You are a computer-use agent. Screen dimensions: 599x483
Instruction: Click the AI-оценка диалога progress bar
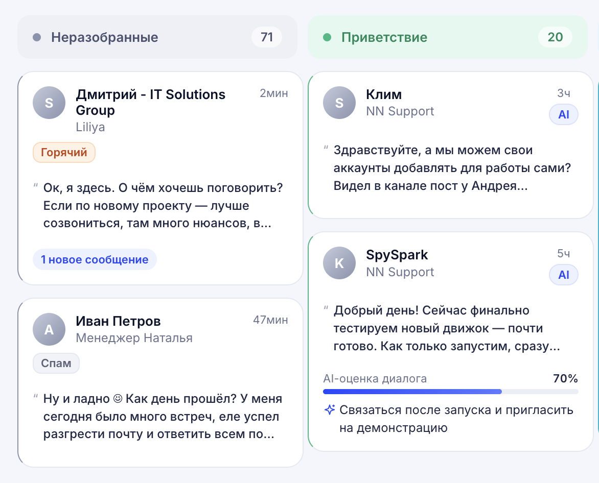click(450, 392)
